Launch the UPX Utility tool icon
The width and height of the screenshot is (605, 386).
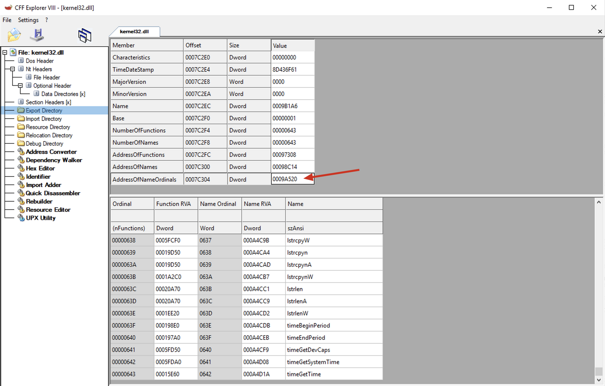tap(21, 218)
